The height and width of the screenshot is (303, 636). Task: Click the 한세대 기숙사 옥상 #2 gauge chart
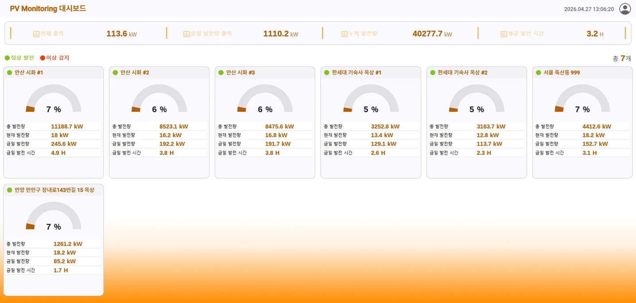[x=477, y=98]
